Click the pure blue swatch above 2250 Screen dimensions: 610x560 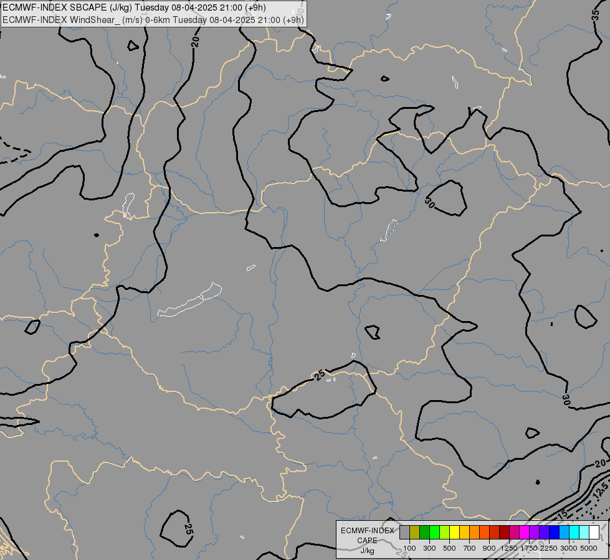(555, 533)
